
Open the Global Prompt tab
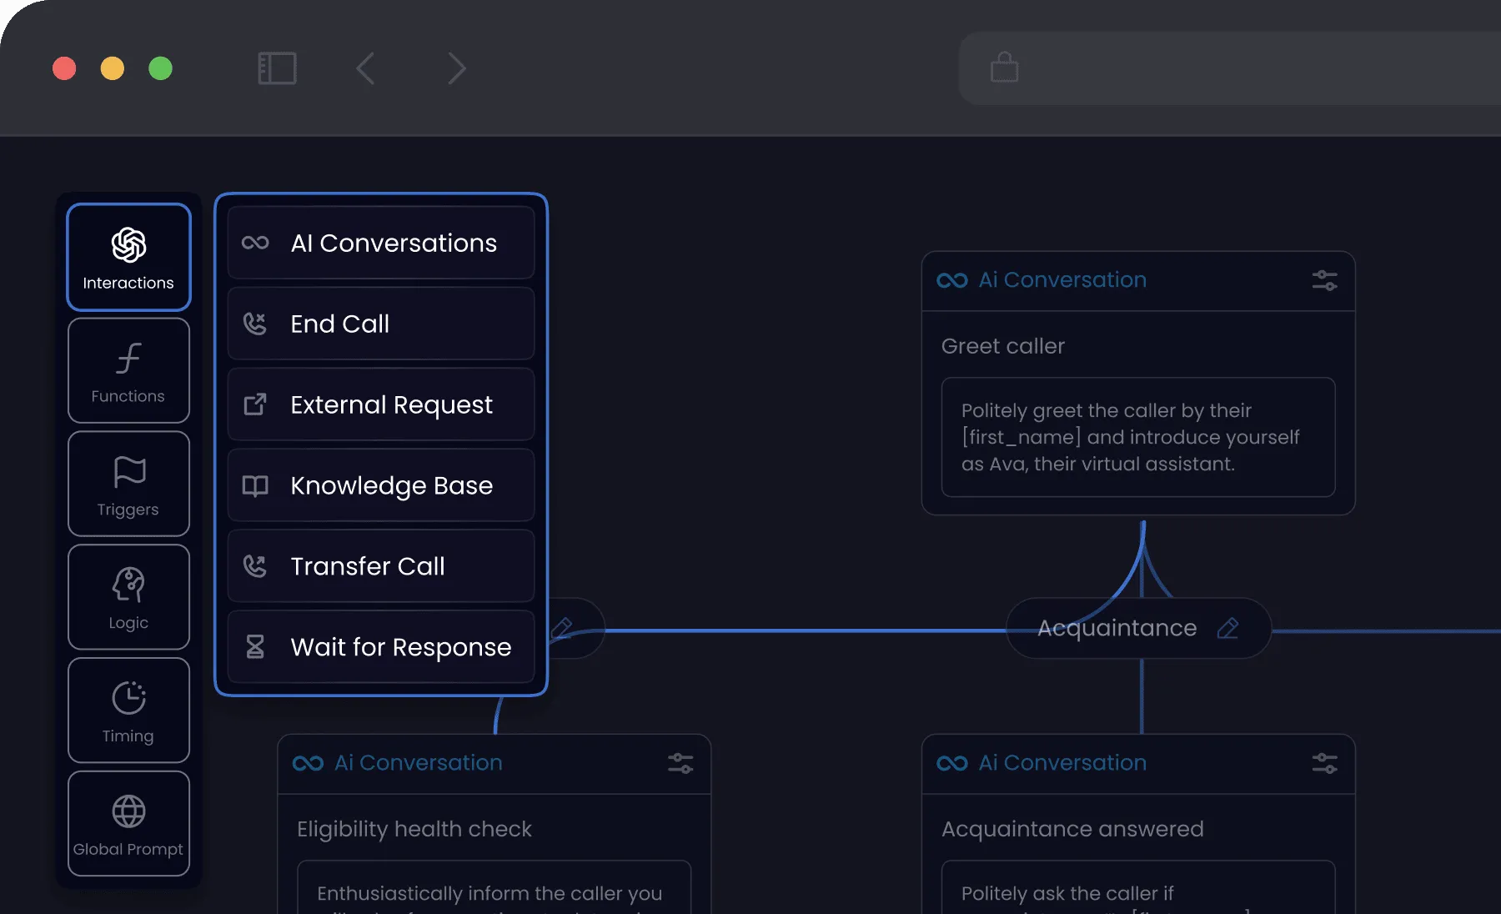128,824
